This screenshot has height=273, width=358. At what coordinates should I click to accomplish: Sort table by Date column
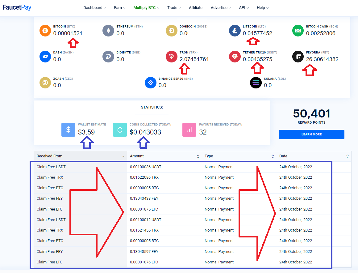point(314,156)
